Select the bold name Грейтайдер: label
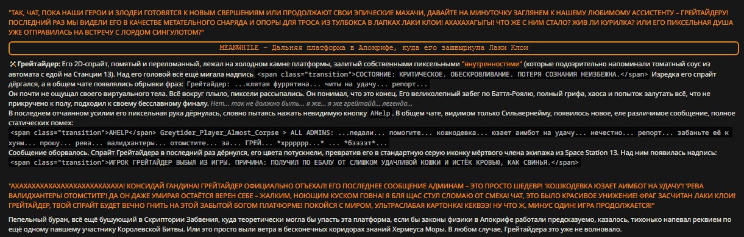Image resolution: width=744 pixels, height=237 pixels. click(x=39, y=63)
